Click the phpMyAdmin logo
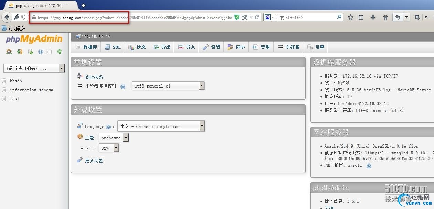The image size is (434, 209). point(34,39)
